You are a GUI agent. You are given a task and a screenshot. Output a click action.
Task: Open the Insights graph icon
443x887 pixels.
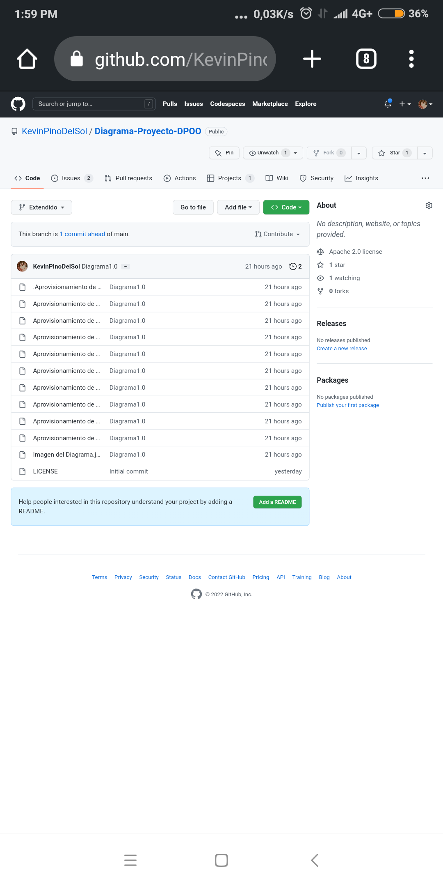(x=349, y=178)
